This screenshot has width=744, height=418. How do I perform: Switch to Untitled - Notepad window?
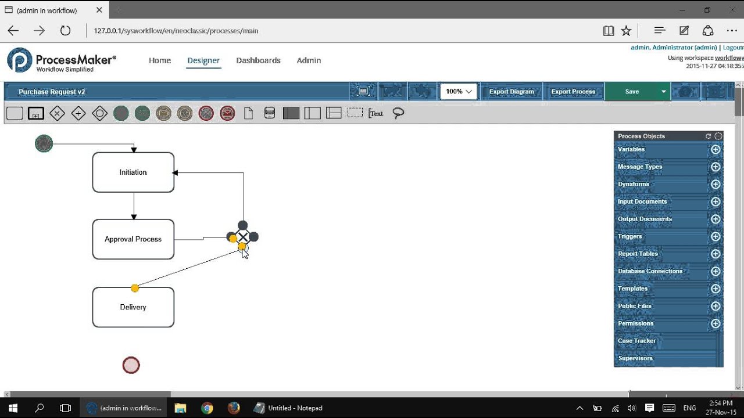click(288, 408)
